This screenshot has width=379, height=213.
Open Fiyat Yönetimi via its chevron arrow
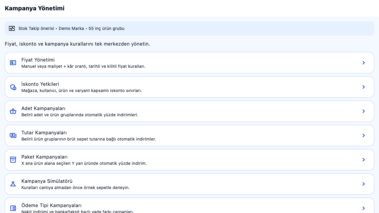[364, 63]
